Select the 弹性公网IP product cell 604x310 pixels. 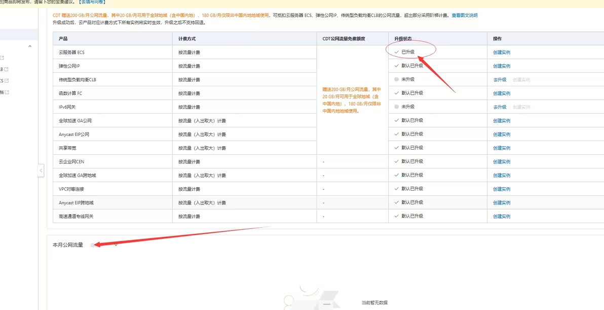(113, 66)
